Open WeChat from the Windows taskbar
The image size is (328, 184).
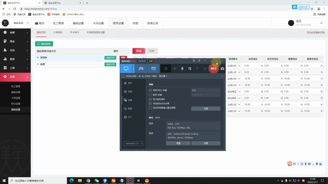(97, 181)
